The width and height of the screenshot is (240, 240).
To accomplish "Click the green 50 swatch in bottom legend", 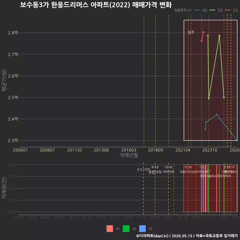I will 126,228.
